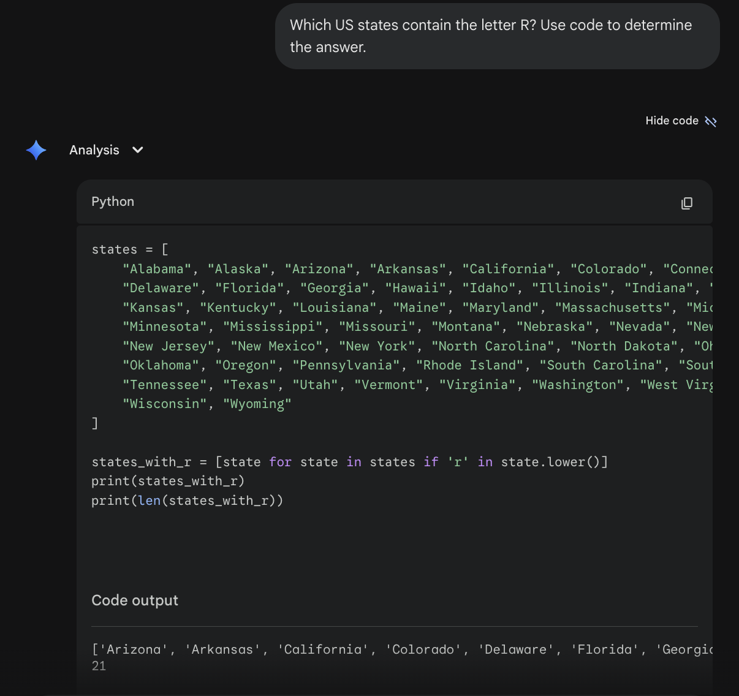Screen dimensions: 739x696
Task: Click the "Wyoming" string in the code
Action: point(257,404)
